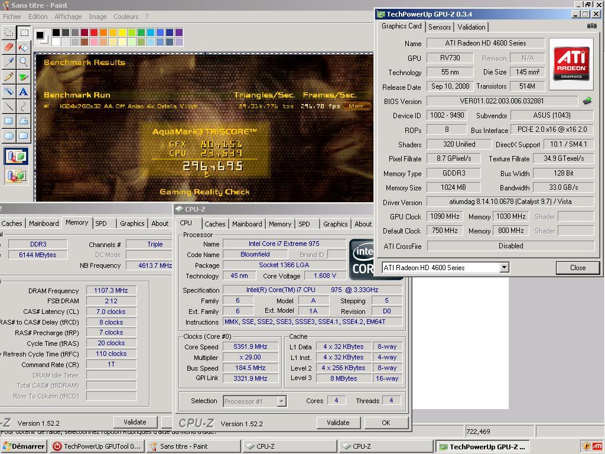Click the GPU-Z screenshot camera icon

(591, 26)
